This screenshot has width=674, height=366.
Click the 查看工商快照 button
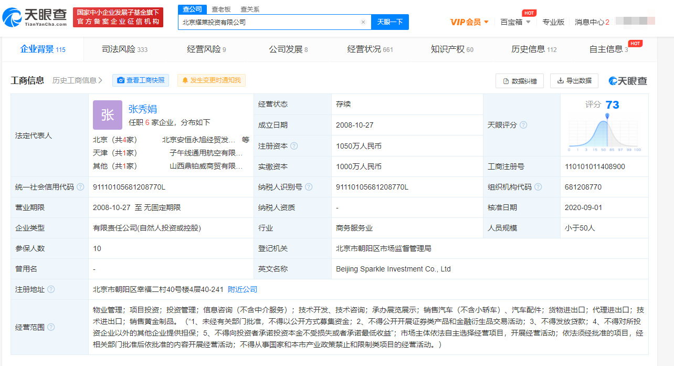(141, 80)
